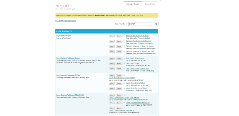The image size is (239, 116).
Task: Open View/Edit Scheduled Reports link
Action: tap(65, 21)
